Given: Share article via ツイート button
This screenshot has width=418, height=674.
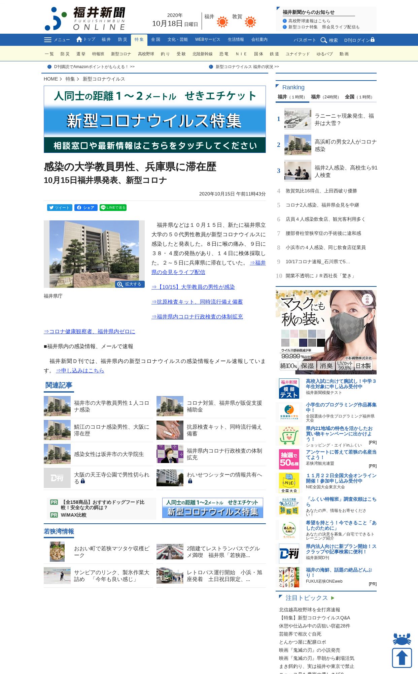Looking at the screenshot, I should point(60,208).
